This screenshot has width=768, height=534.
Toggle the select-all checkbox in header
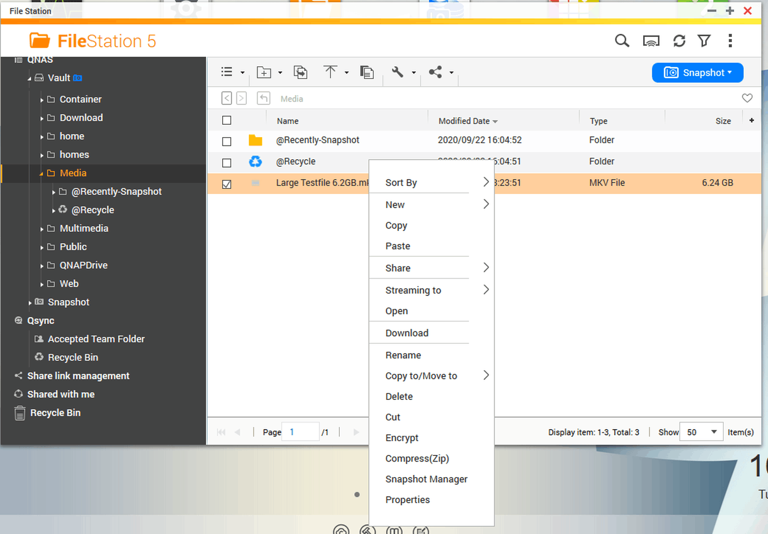[227, 120]
